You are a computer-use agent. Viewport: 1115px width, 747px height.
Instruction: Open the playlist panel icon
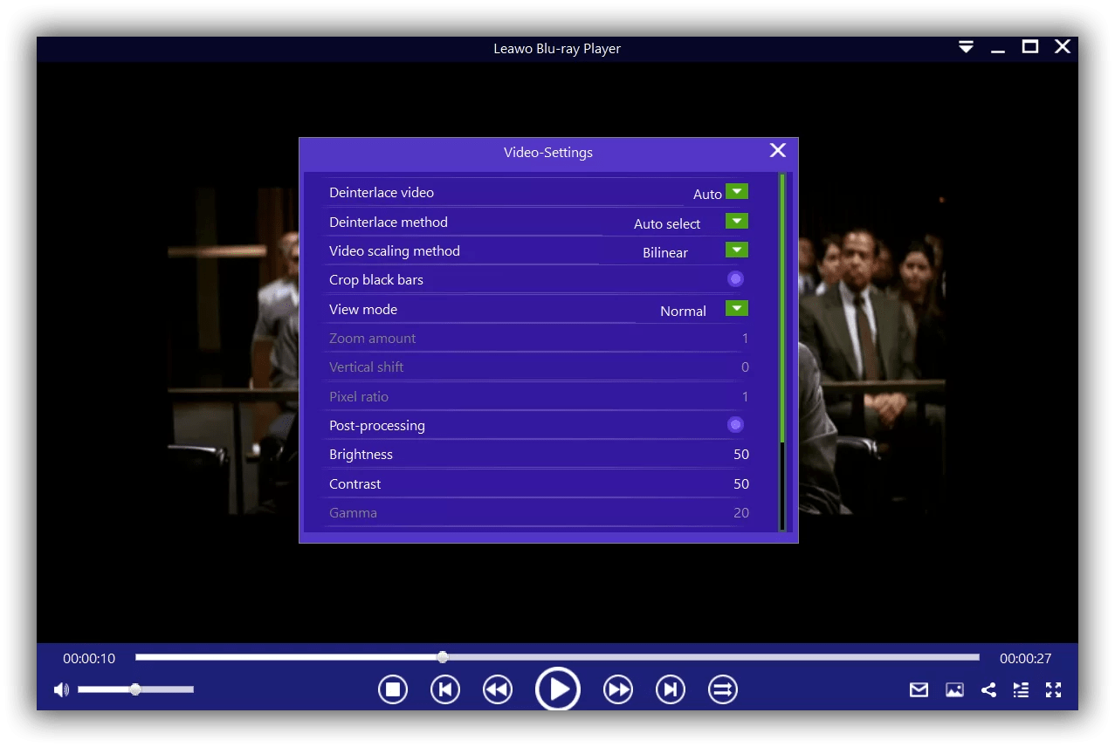click(x=1021, y=689)
